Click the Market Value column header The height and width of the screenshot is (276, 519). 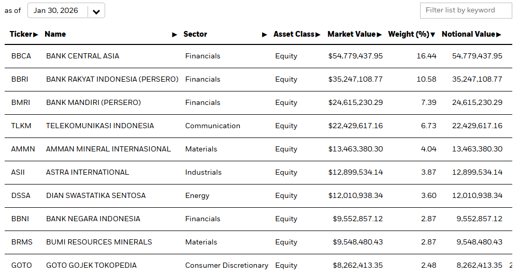351,34
